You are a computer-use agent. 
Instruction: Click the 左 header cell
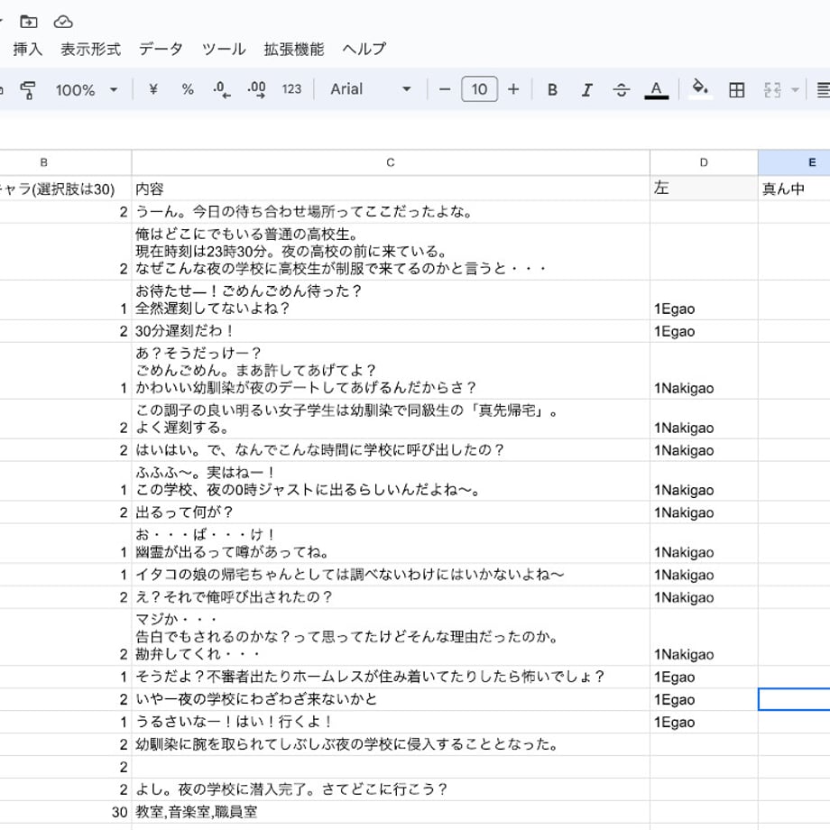click(x=704, y=189)
